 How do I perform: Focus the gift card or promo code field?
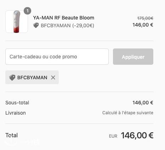(57, 57)
